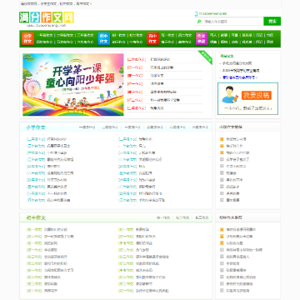This screenshot has width=300, height=300.
Task: Open the blue highlighted link in the site notices
Action: (x=240, y=77)
